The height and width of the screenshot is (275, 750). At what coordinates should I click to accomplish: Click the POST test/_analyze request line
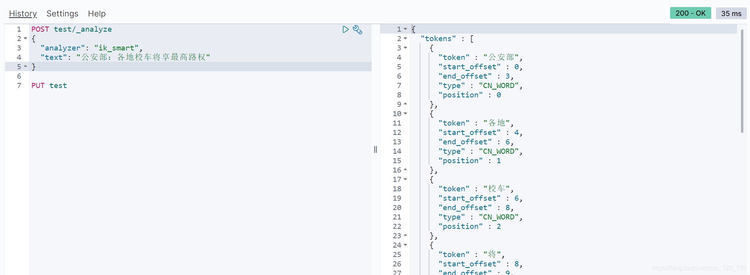tap(72, 29)
